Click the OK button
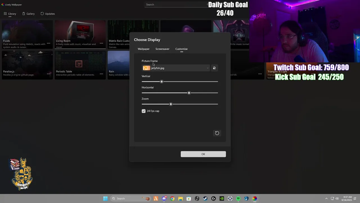Viewport: 360px width, 203px height. pos(203,154)
